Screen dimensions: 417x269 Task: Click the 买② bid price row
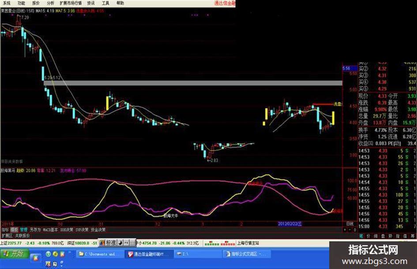(x=387, y=69)
